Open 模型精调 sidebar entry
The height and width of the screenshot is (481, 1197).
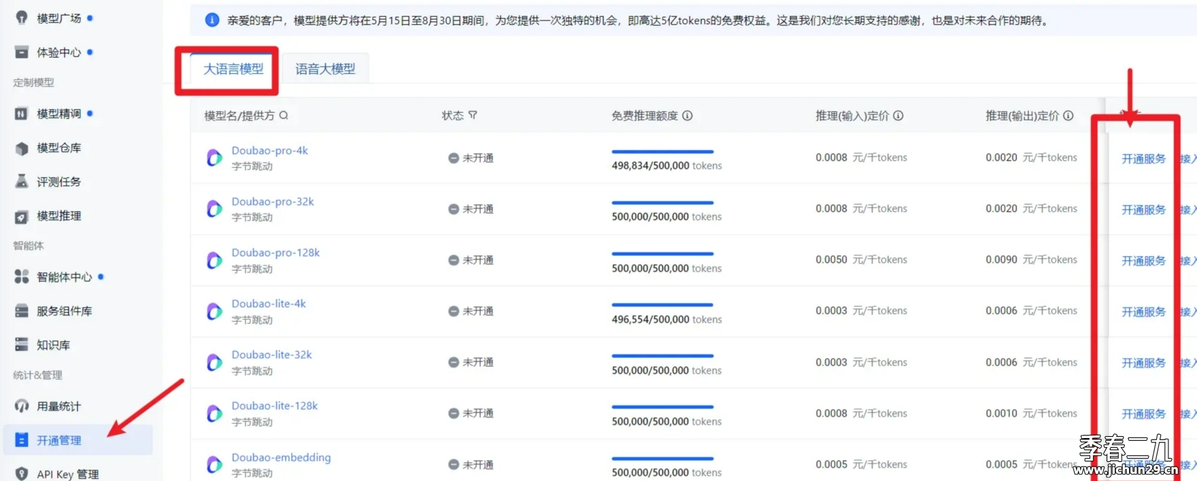tap(58, 114)
